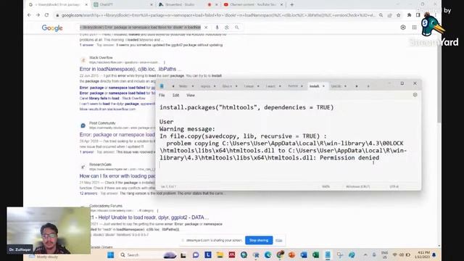Click the Windows (CRLF) status bar entry

357,187
